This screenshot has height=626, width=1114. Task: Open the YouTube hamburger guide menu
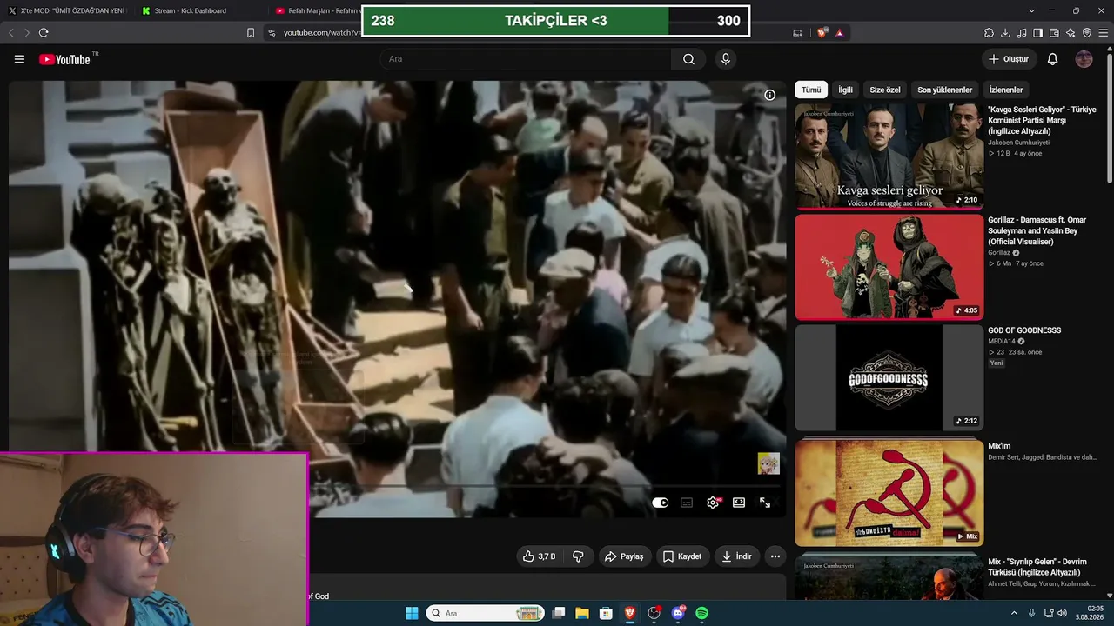19,59
